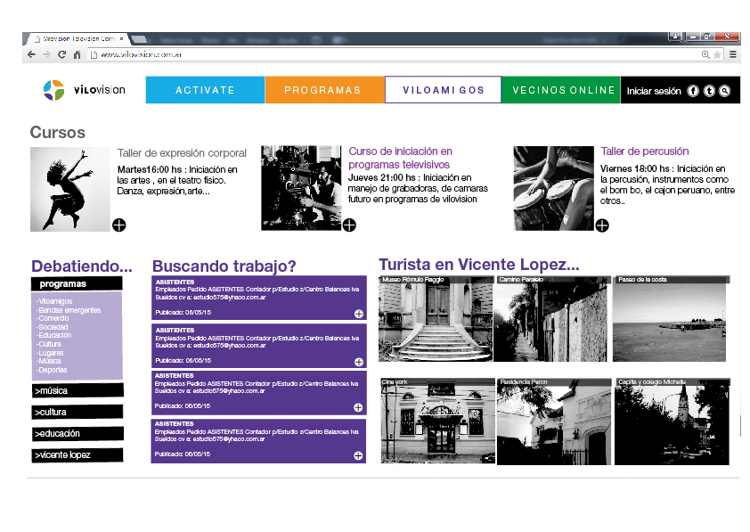
Task: Open the ACTIVATE navigation tab
Action: (205, 90)
